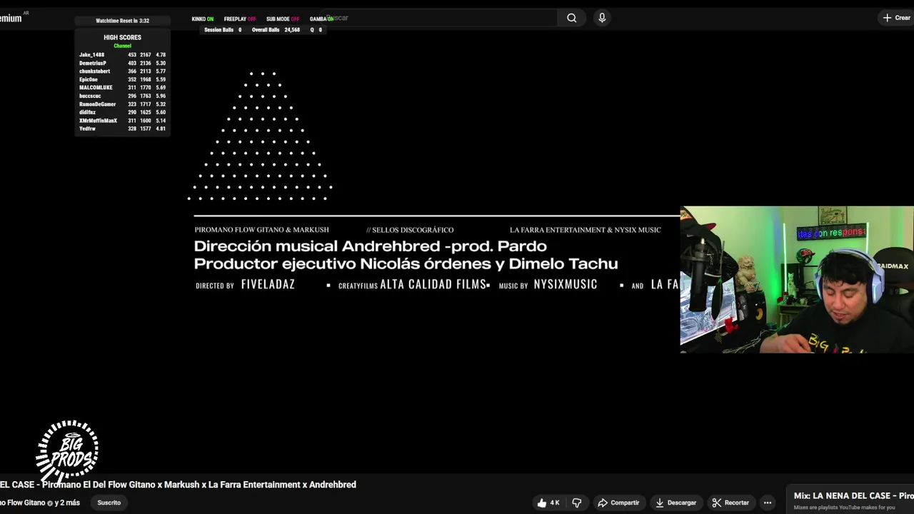The width and height of the screenshot is (914, 514).
Task: Click the YouTube search magnifier icon
Action: point(571,18)
